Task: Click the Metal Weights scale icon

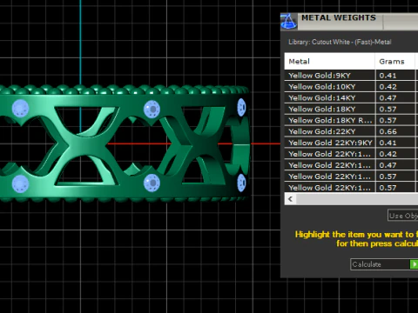Action: click(x=288, y=21)
